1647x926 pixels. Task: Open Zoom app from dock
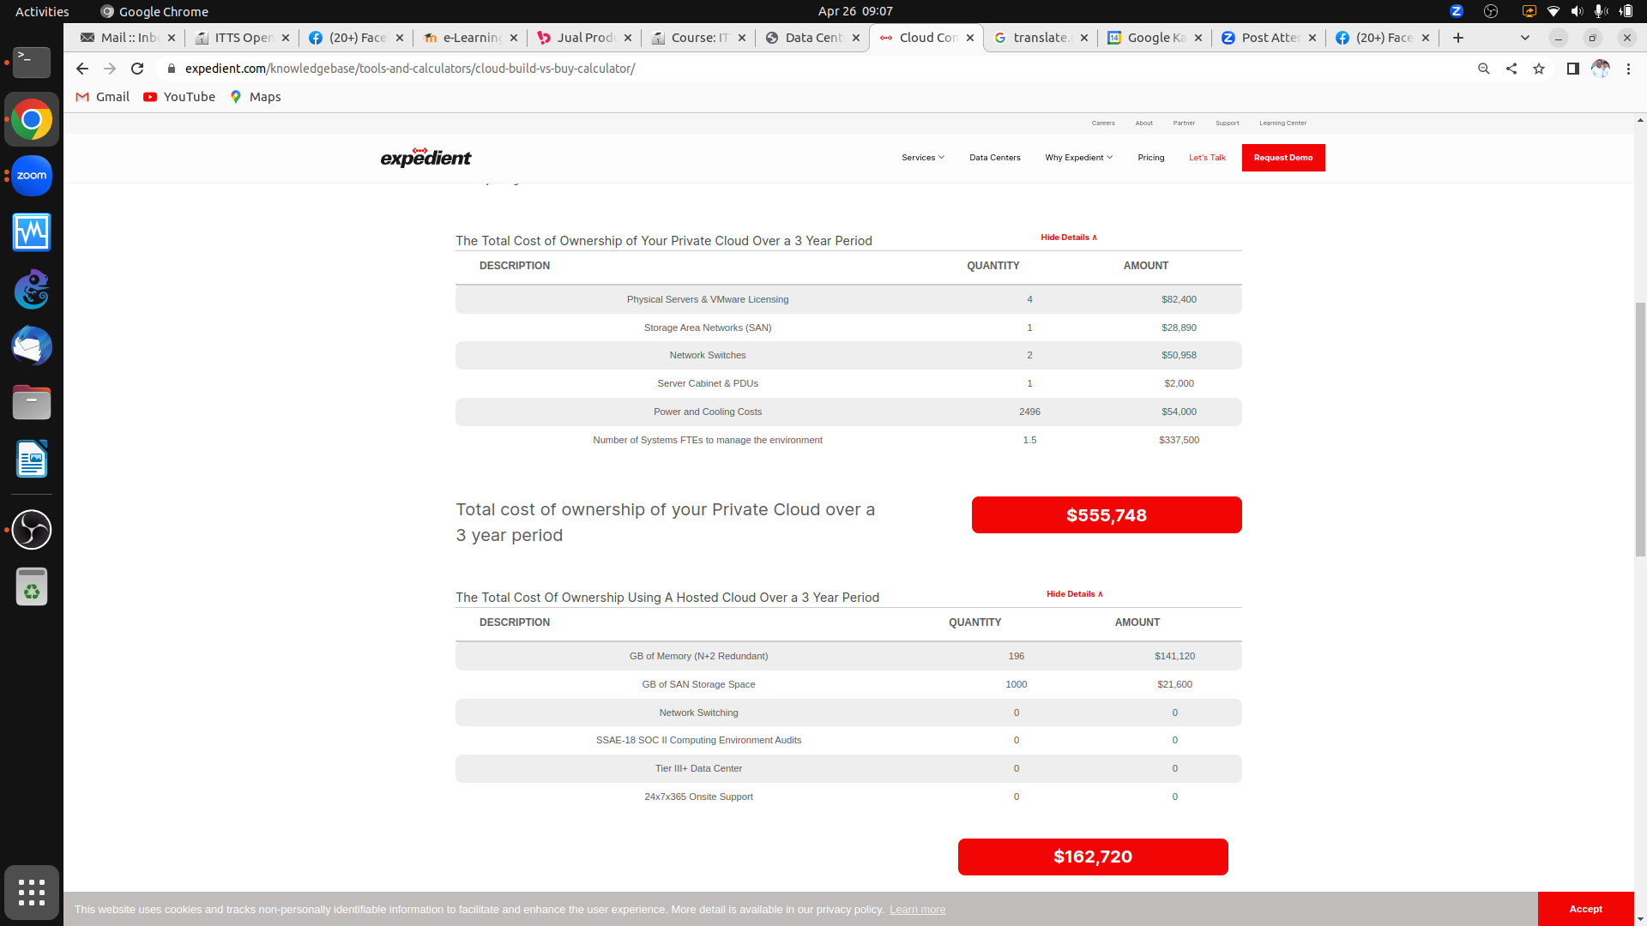[x=32, y=176]
